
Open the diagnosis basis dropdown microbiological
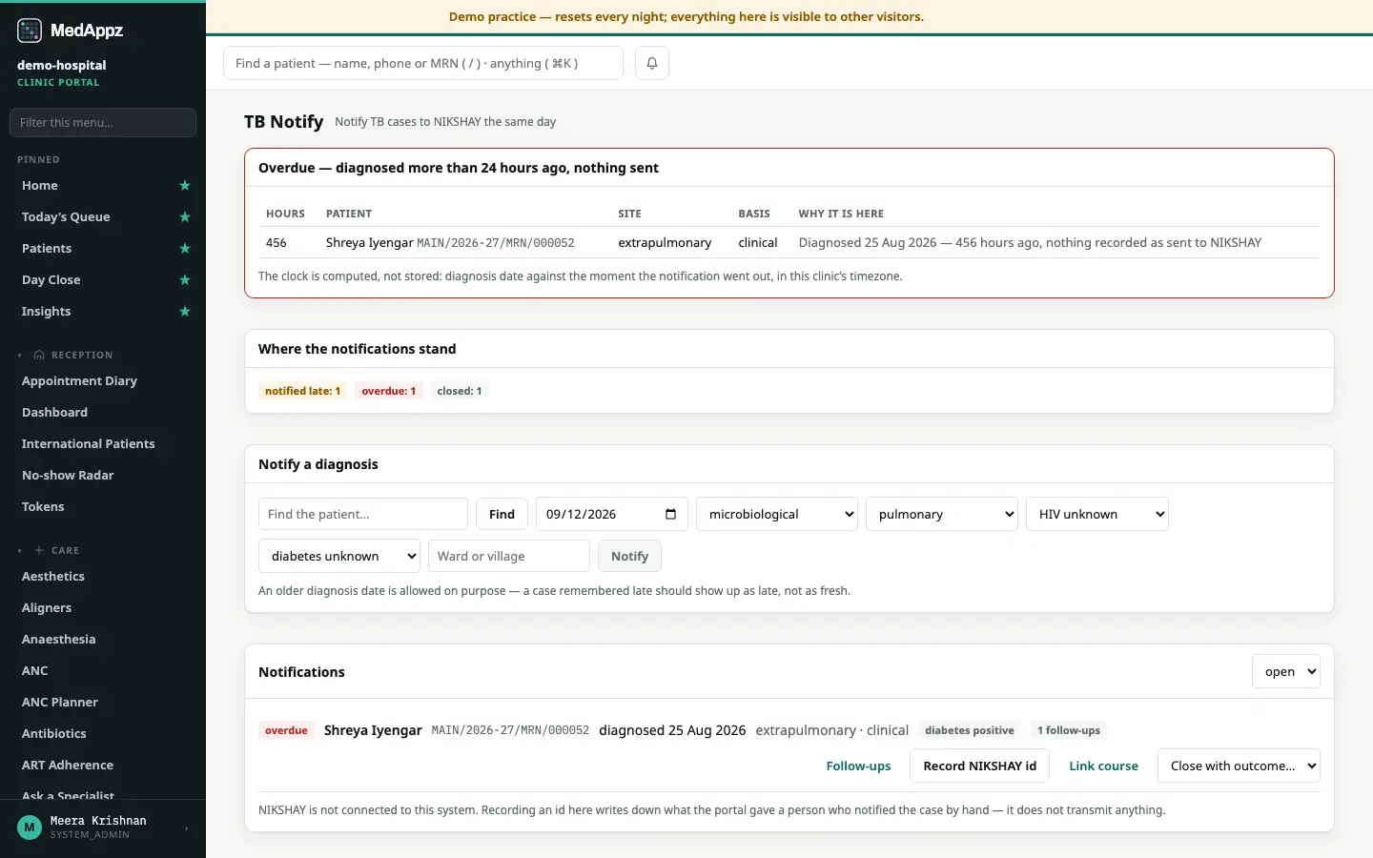pyautogui.click(x=777, y=514)
